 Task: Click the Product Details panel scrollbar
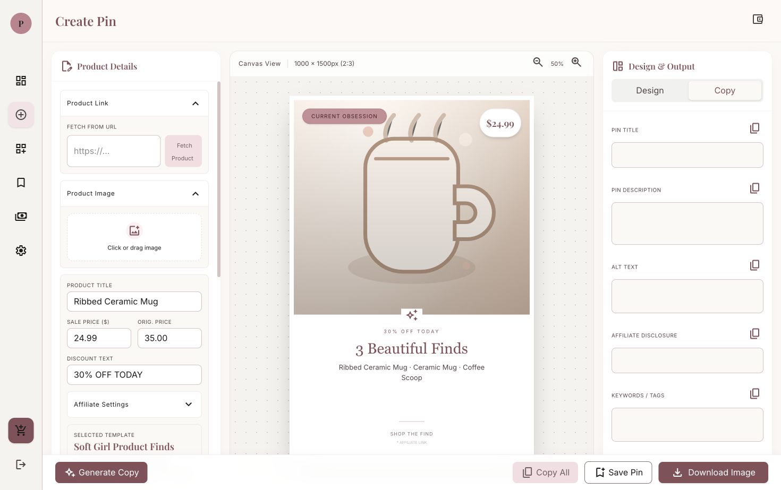point(219,179)
